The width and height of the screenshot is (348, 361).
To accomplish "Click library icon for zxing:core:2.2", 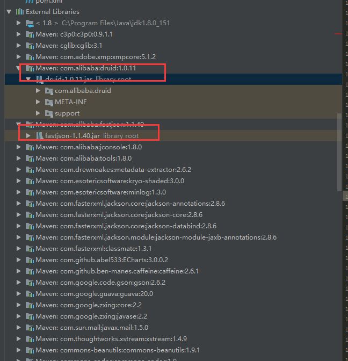I will 30,305.
